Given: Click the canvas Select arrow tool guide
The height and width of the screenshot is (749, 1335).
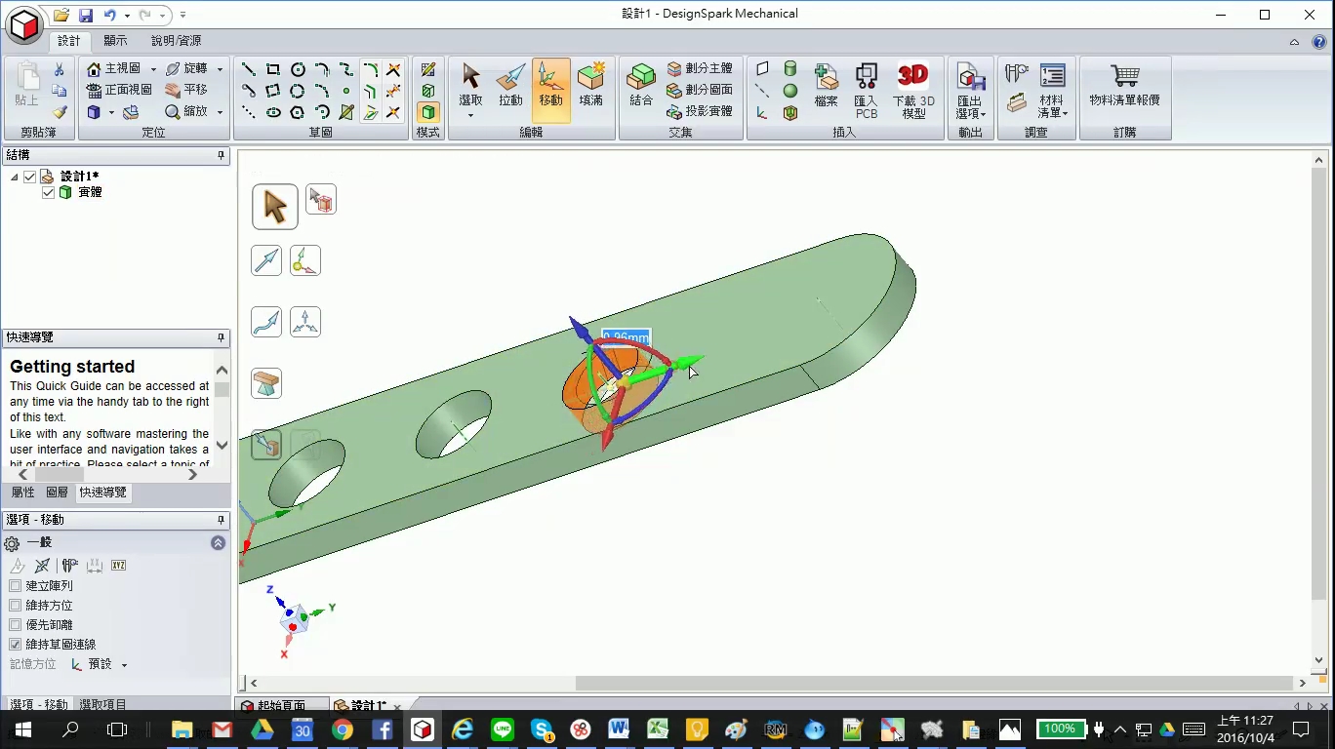Looking at the screenshot, I should tap(275, 207).
